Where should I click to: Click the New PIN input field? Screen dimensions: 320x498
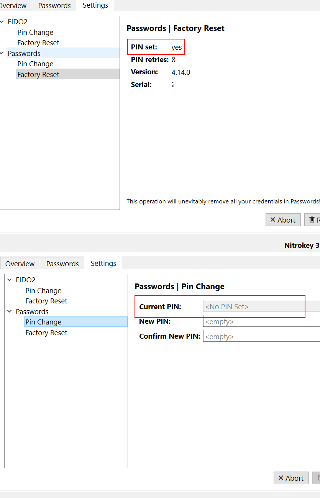point(261,321)
